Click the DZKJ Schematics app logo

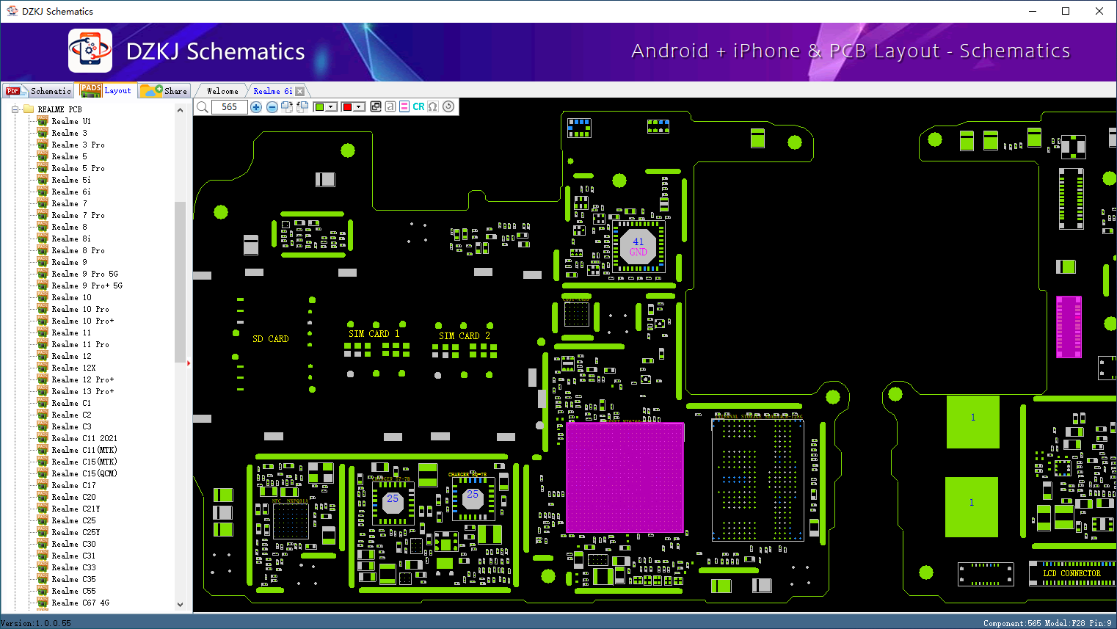(x=90, y=51)
